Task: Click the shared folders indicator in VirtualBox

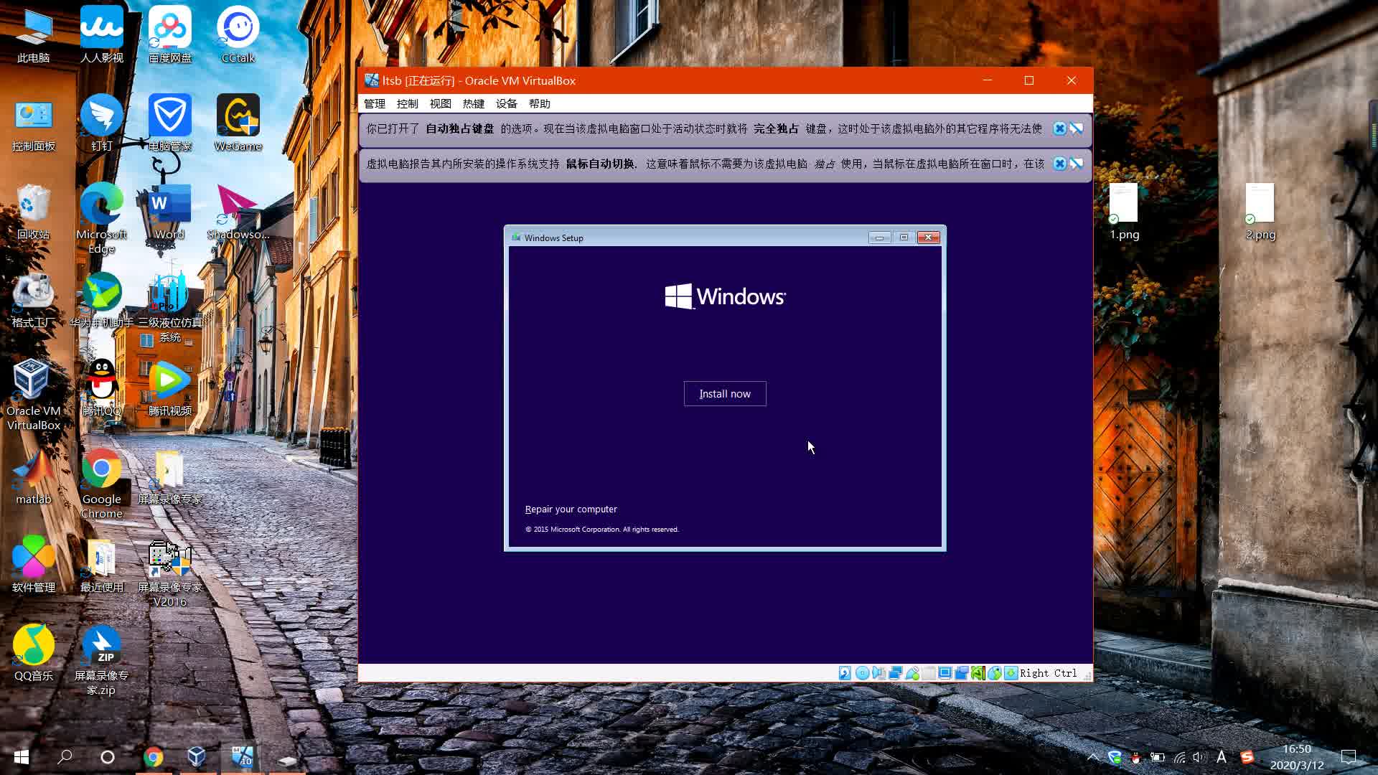Action: (929, 673)
